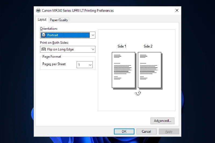Click the Pages per Sheet label

(x=54, y=64)
